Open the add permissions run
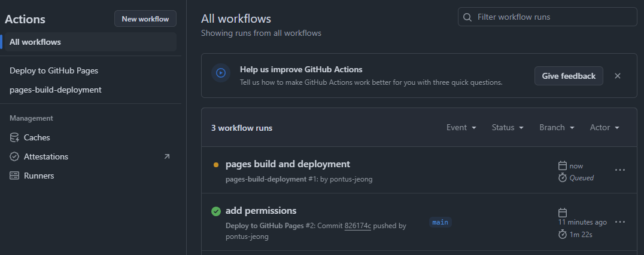The height and width of the screenshot is (255, 644). pyautogui.click(x=261, y=211)
